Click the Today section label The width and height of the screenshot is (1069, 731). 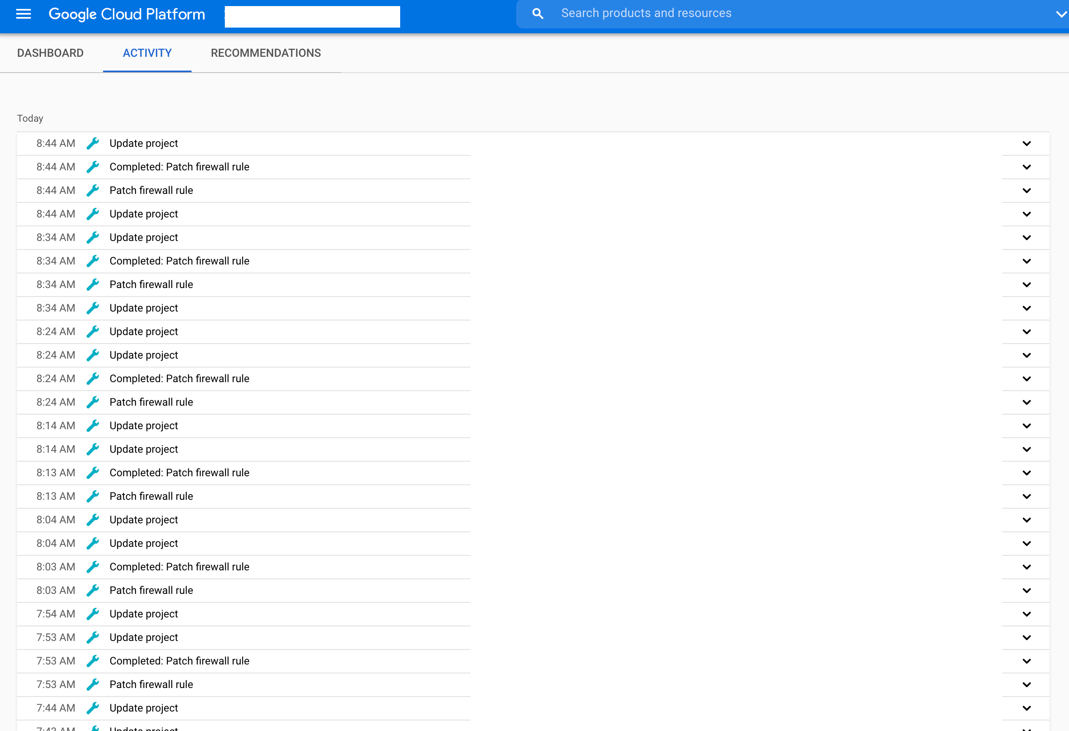30,118
